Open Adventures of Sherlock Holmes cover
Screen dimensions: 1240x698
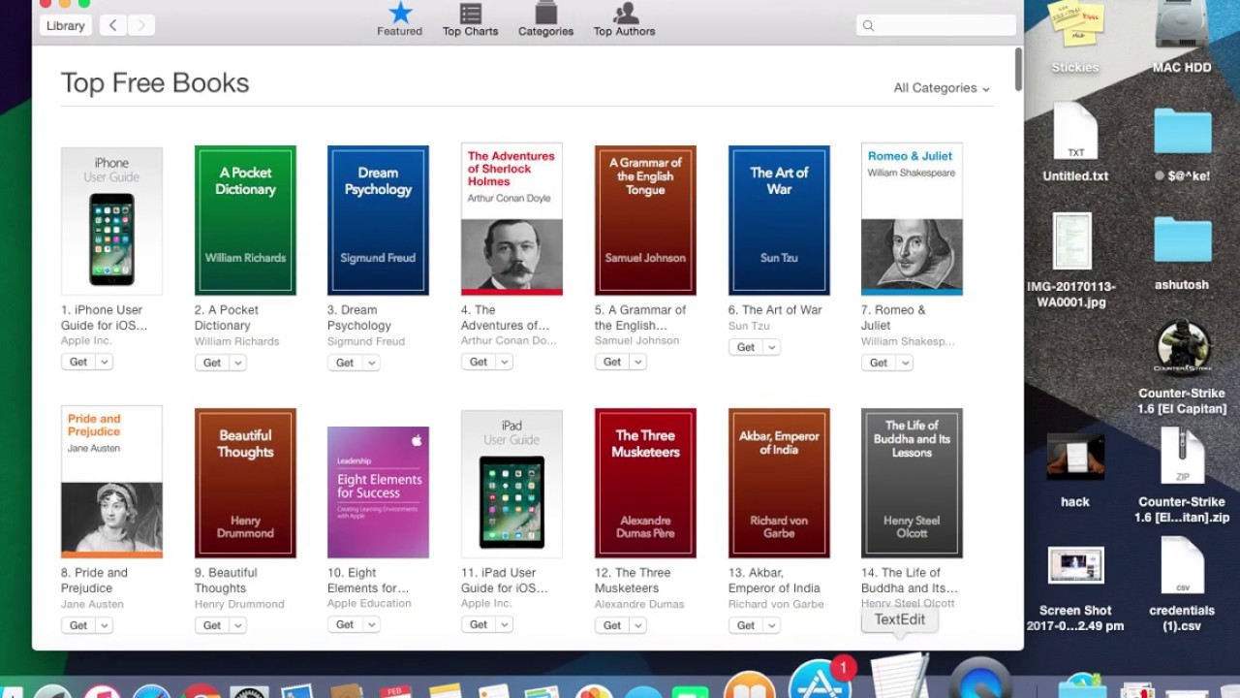tap(511, 220)
